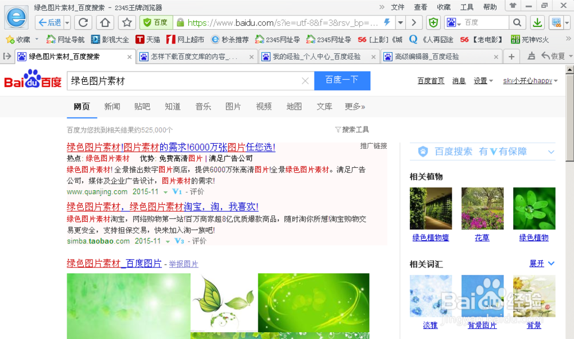Bookmark page with the star icon
574x339 pixels.
pos(127,23)
